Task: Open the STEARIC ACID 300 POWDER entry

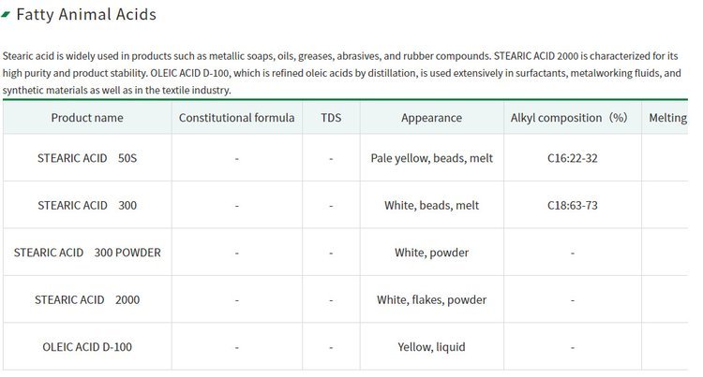Action: click(87, 253)
